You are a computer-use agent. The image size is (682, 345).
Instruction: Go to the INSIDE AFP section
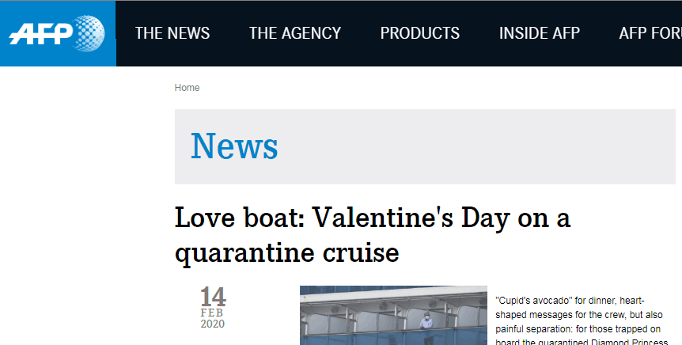point(540,33)
